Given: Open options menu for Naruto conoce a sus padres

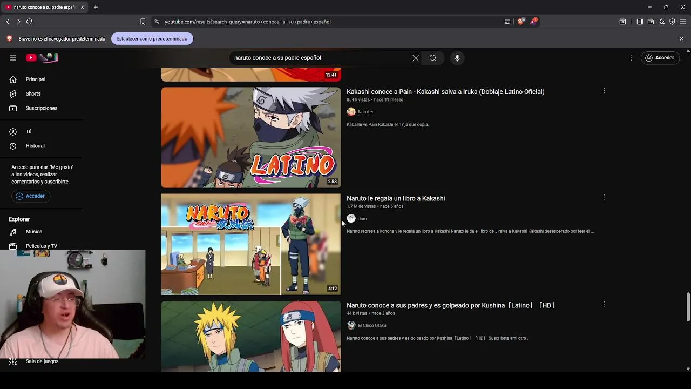Looking at the screenshot, I should click(604, 305).
